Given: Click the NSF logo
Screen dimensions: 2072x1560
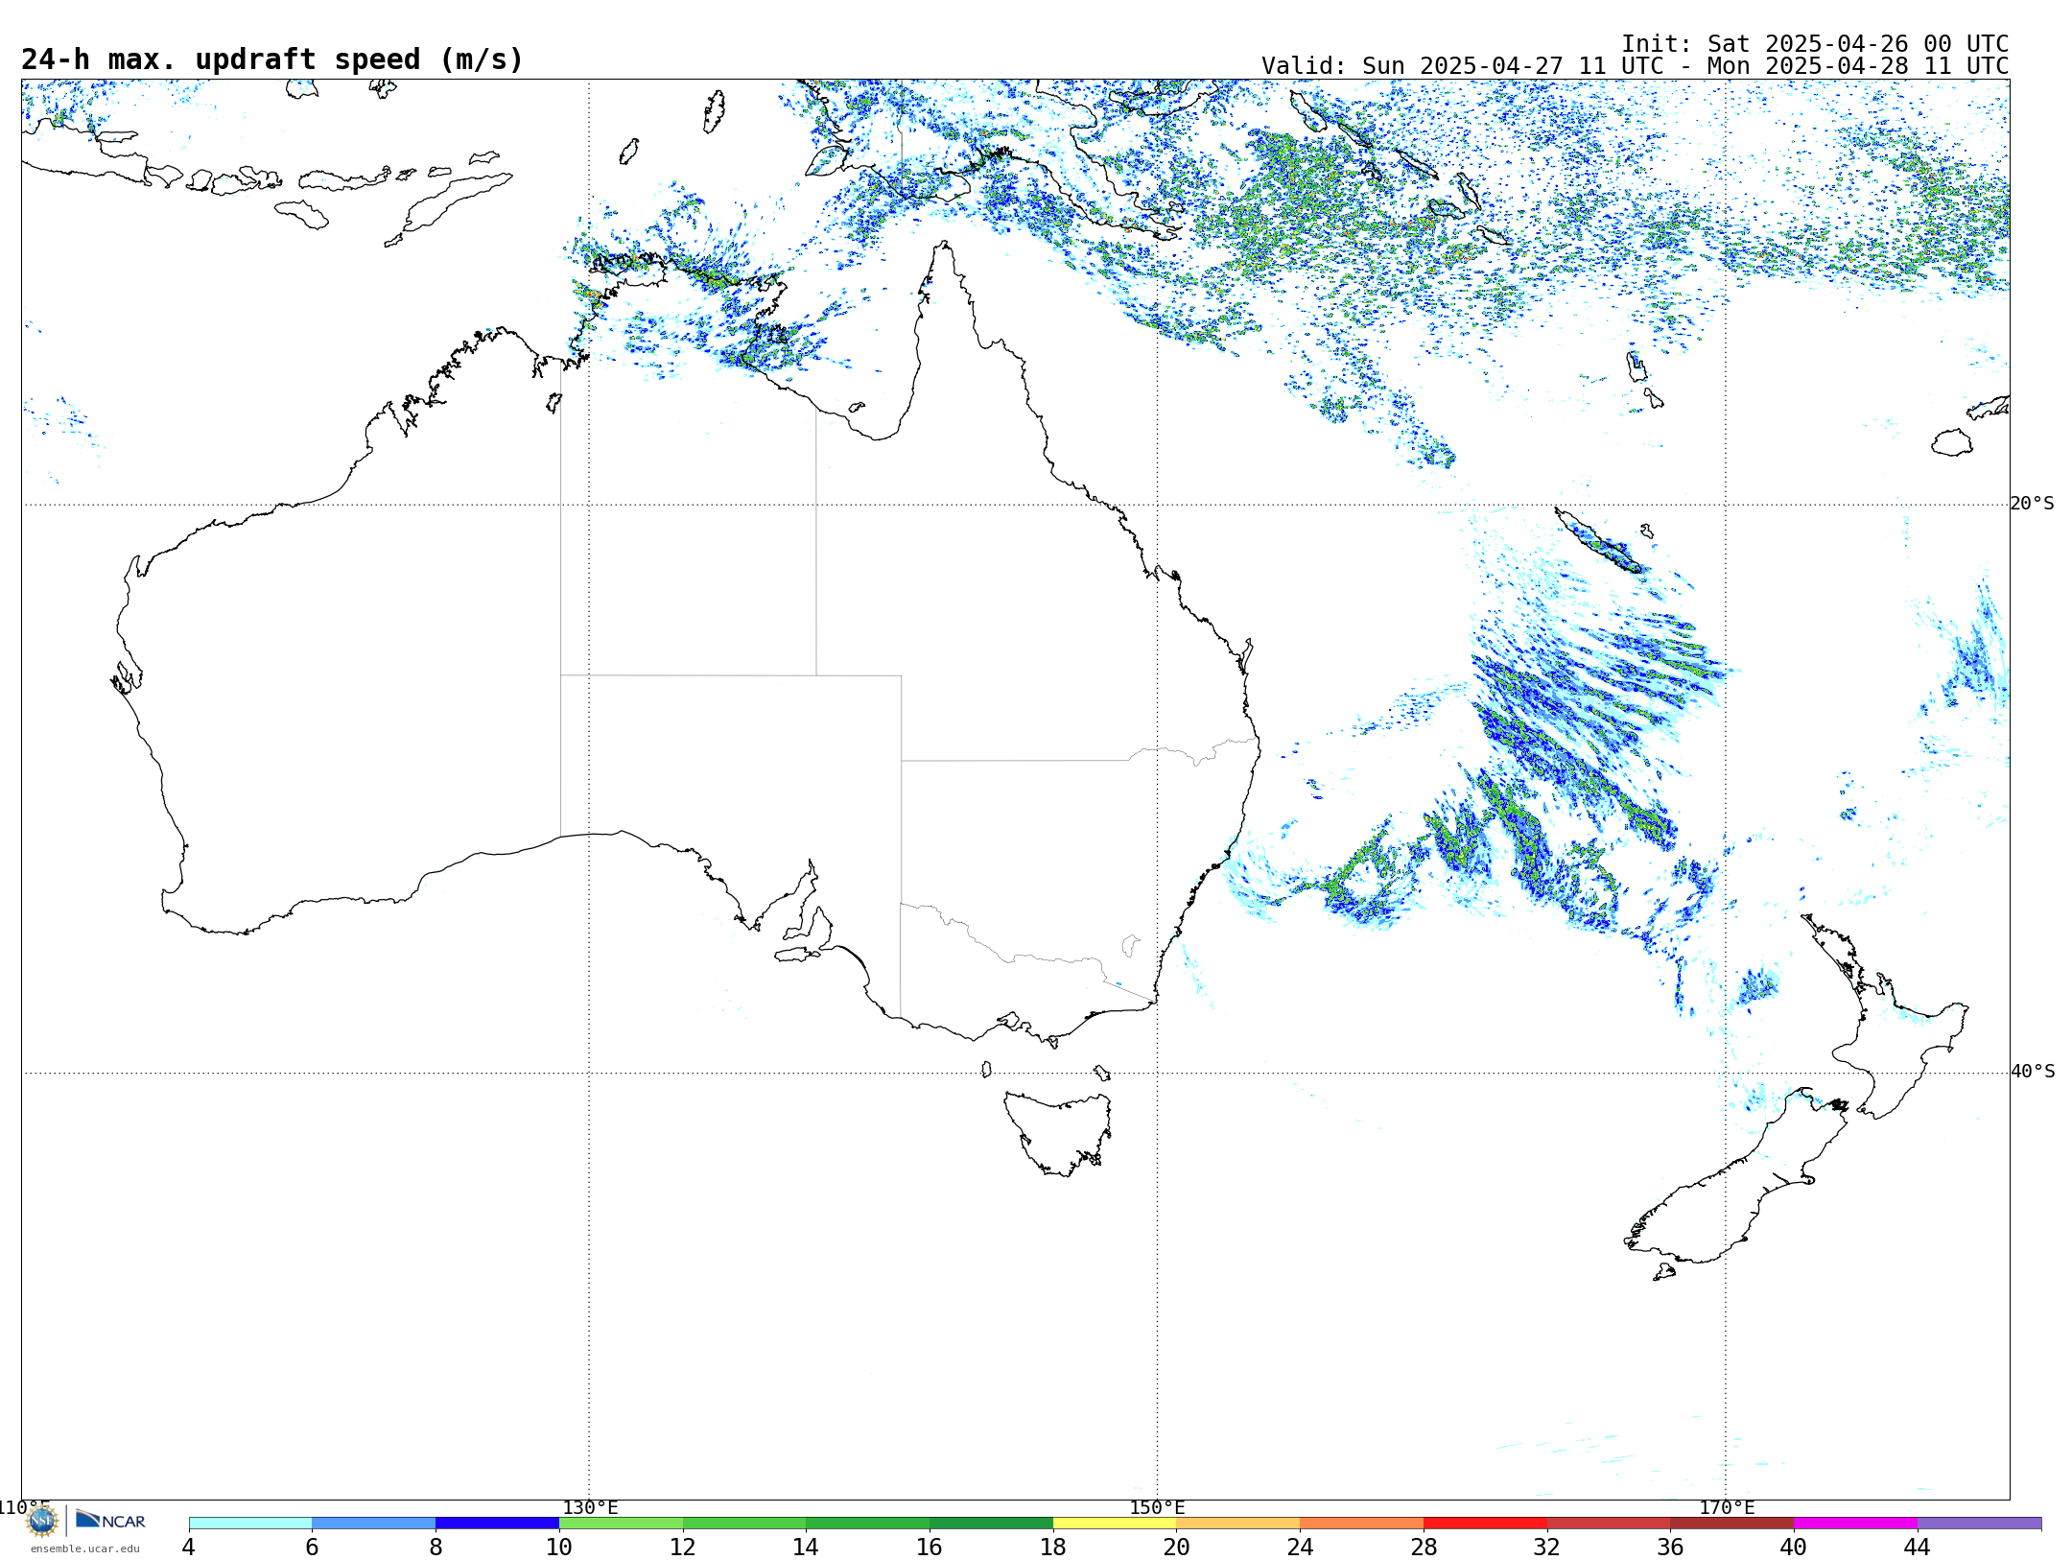Looking at the screenshot, I should click(x=42, y=1521).
